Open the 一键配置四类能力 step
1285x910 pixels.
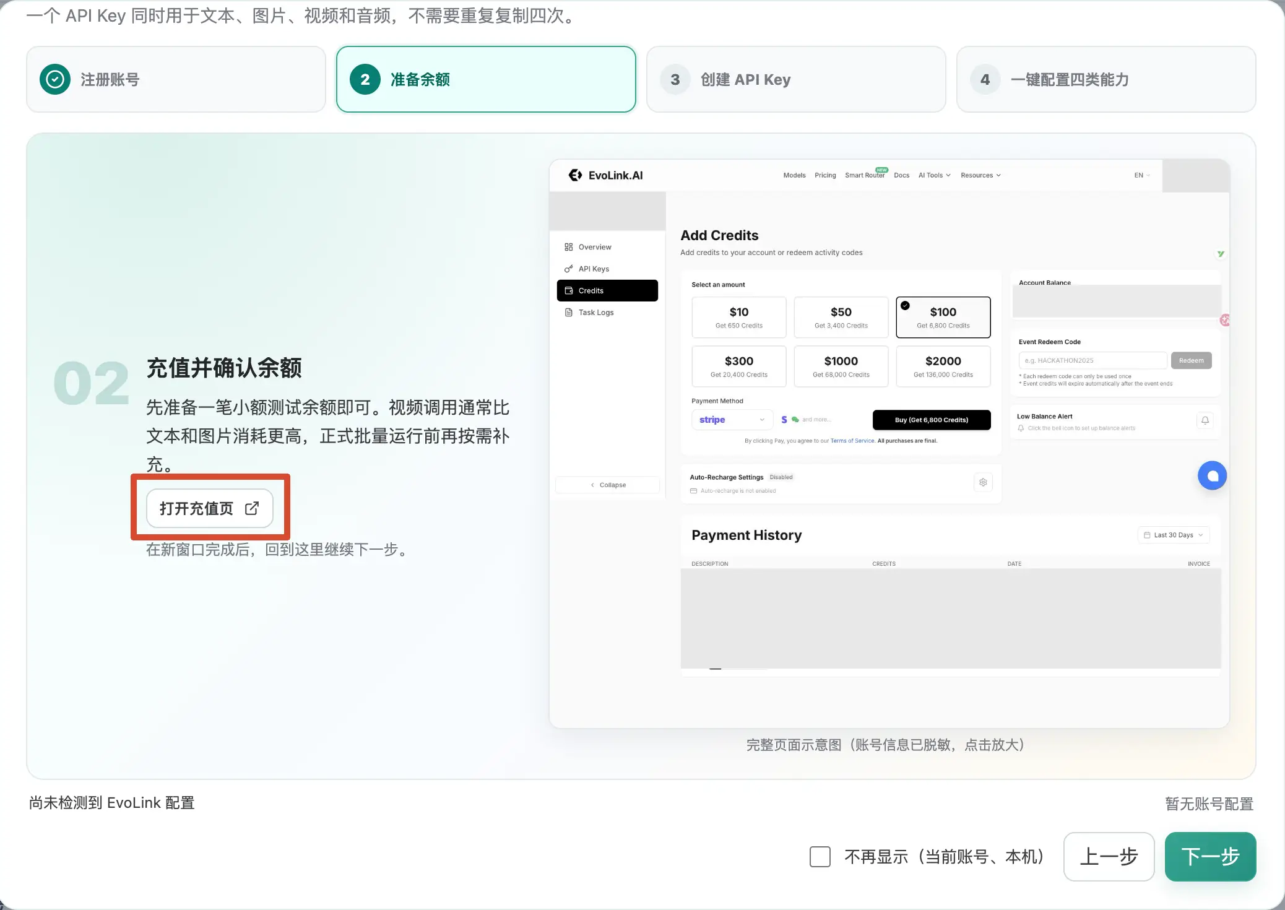(1106, 79)
